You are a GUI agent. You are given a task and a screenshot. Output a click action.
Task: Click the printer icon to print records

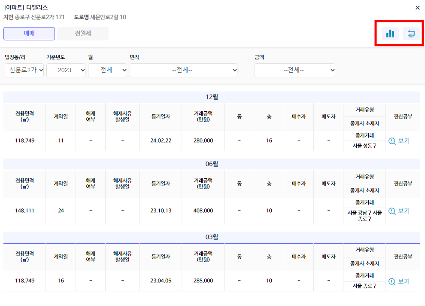411,34
